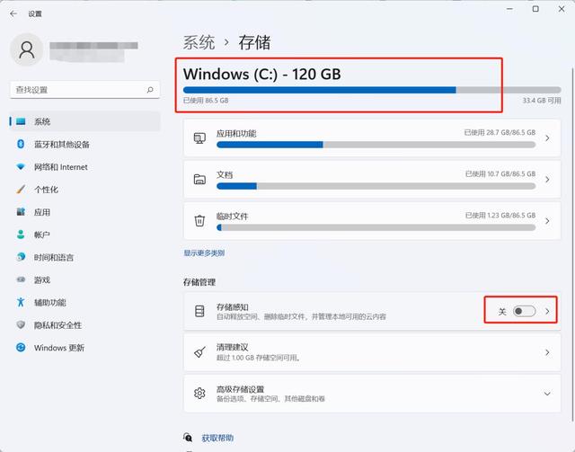Click the search magnifier icon in 查找设置
The height and width of the screenshot is (452, 575).
[150, 90]
